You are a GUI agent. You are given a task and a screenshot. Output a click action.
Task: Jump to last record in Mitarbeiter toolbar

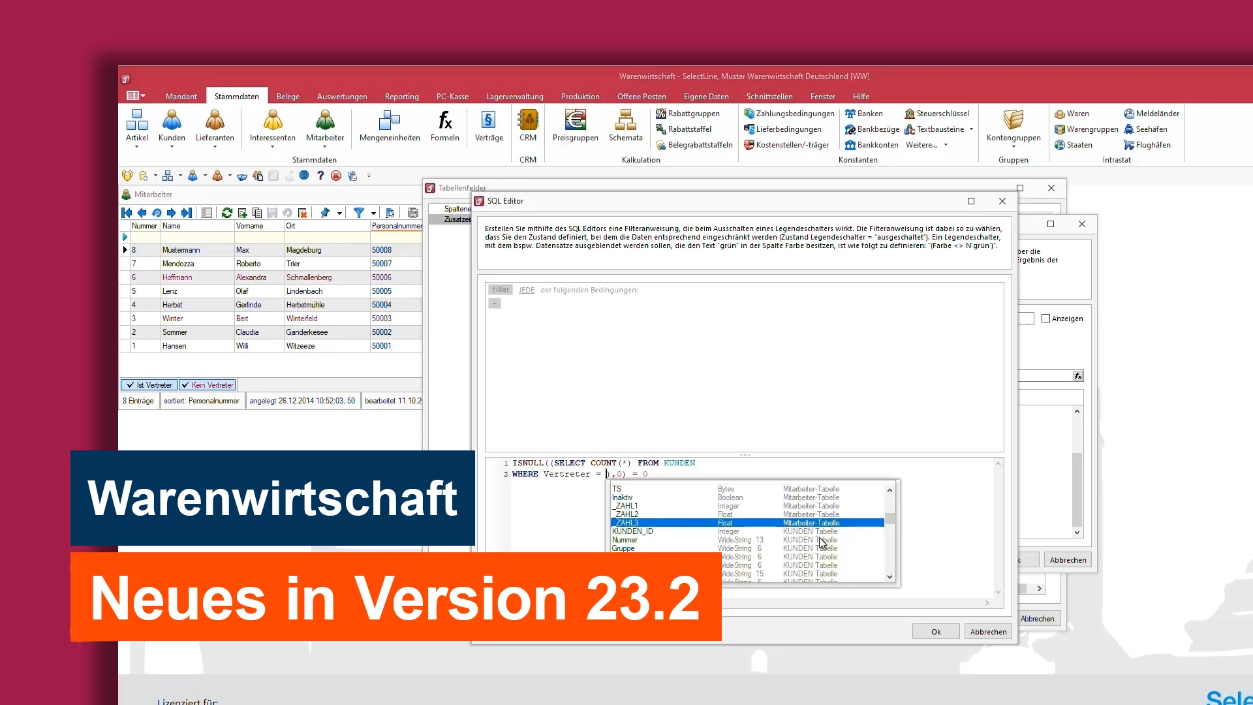click(187, 213)
